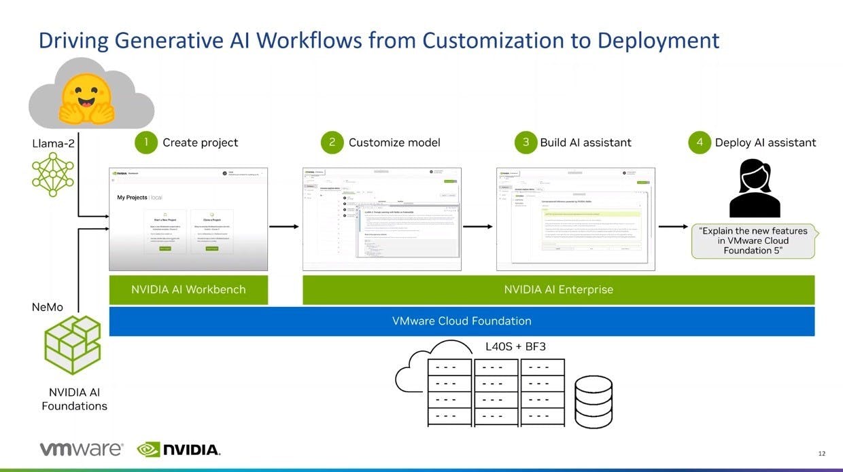Open the Customize model screenshot
The image size is (843, 472).
[381, 219]
